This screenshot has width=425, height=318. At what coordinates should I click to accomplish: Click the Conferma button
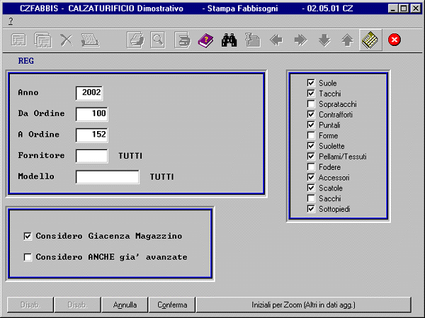click(x=172, y=305)
